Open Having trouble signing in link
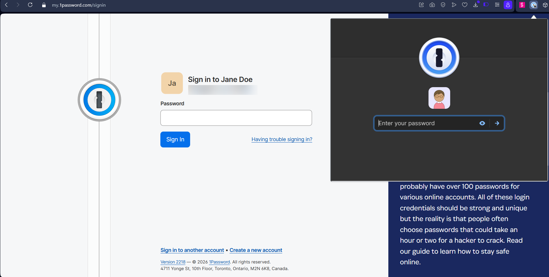This screenshot has height=277, width=549. point(282,139)
